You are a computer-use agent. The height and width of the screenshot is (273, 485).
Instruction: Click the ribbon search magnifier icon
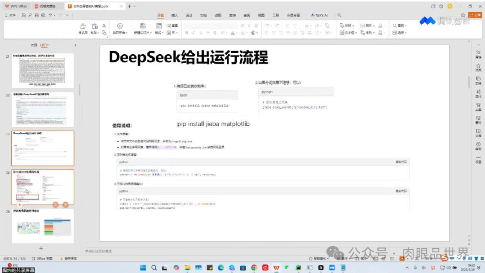(x=339, y=15)
